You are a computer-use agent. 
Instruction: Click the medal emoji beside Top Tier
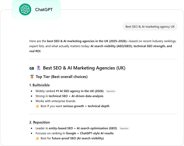[x=32, y=77]
